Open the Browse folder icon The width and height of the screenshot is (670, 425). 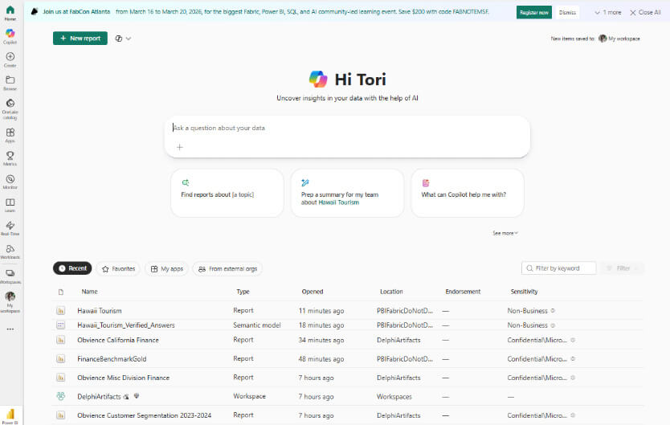tap(10, 82)
